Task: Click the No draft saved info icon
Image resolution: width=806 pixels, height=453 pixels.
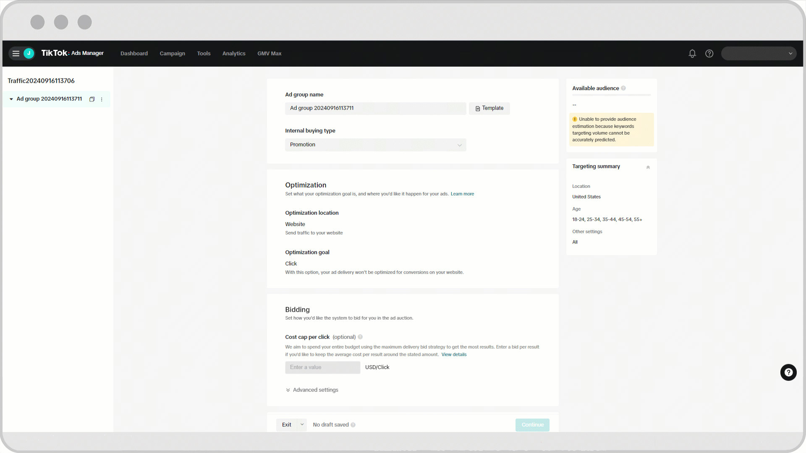Action: point(353,425)
